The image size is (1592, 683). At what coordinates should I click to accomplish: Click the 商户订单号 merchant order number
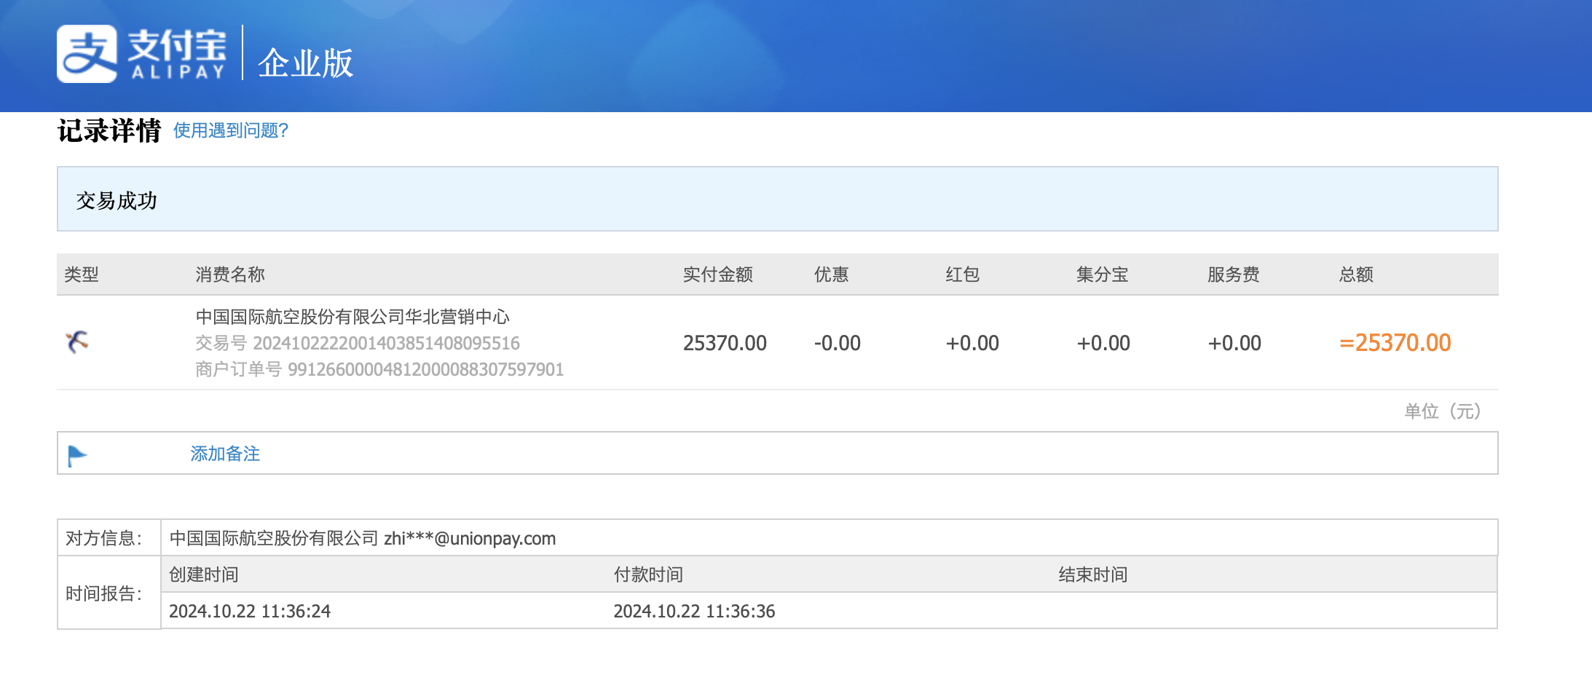(379, 369)
